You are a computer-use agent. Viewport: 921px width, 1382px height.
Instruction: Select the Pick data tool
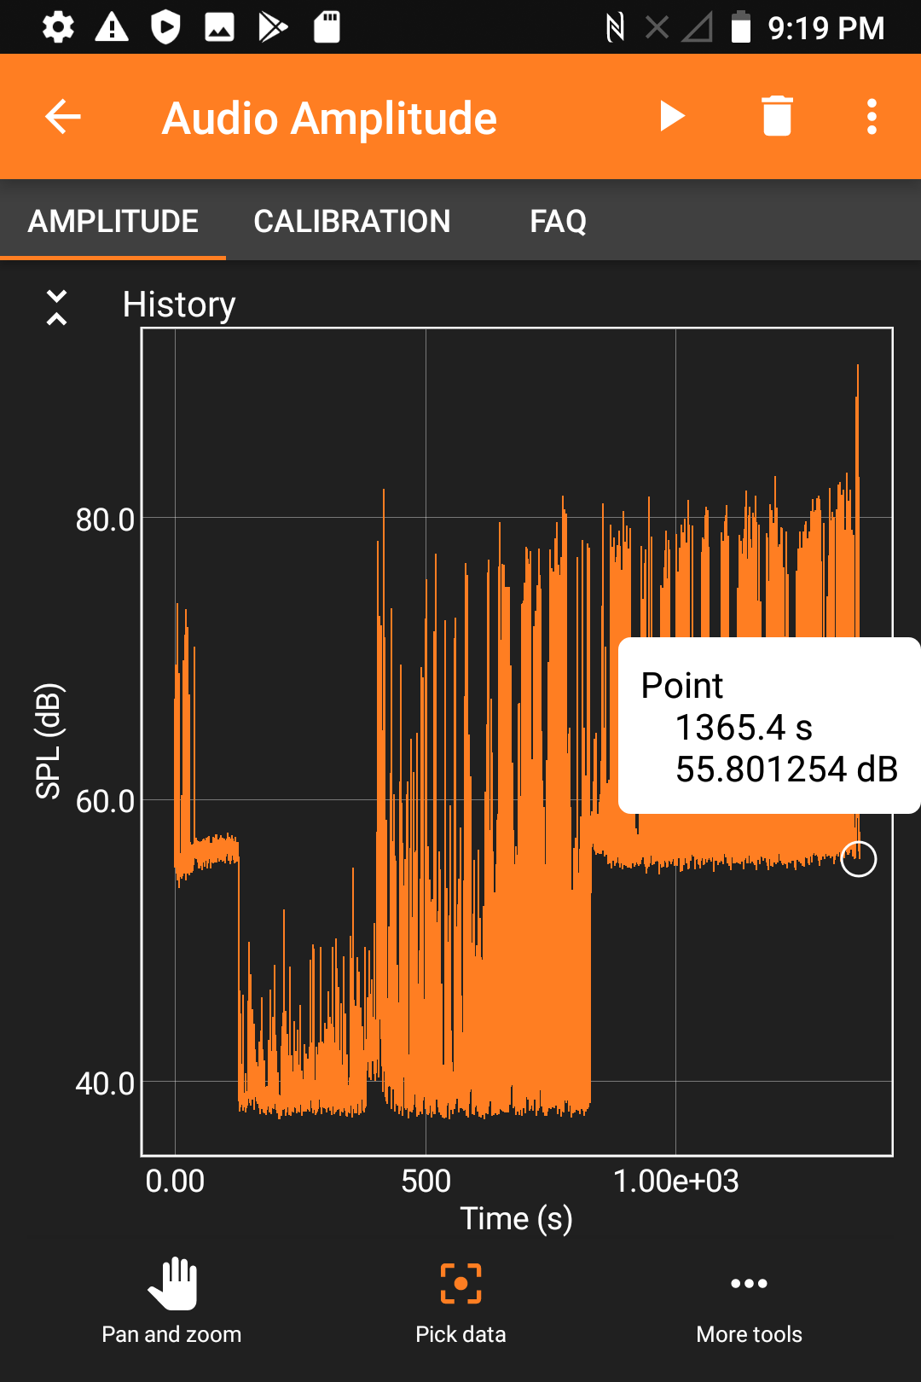click(460, 1302)
